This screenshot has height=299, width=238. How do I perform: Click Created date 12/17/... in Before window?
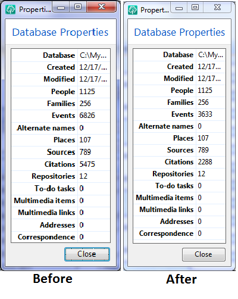[93, 67]
